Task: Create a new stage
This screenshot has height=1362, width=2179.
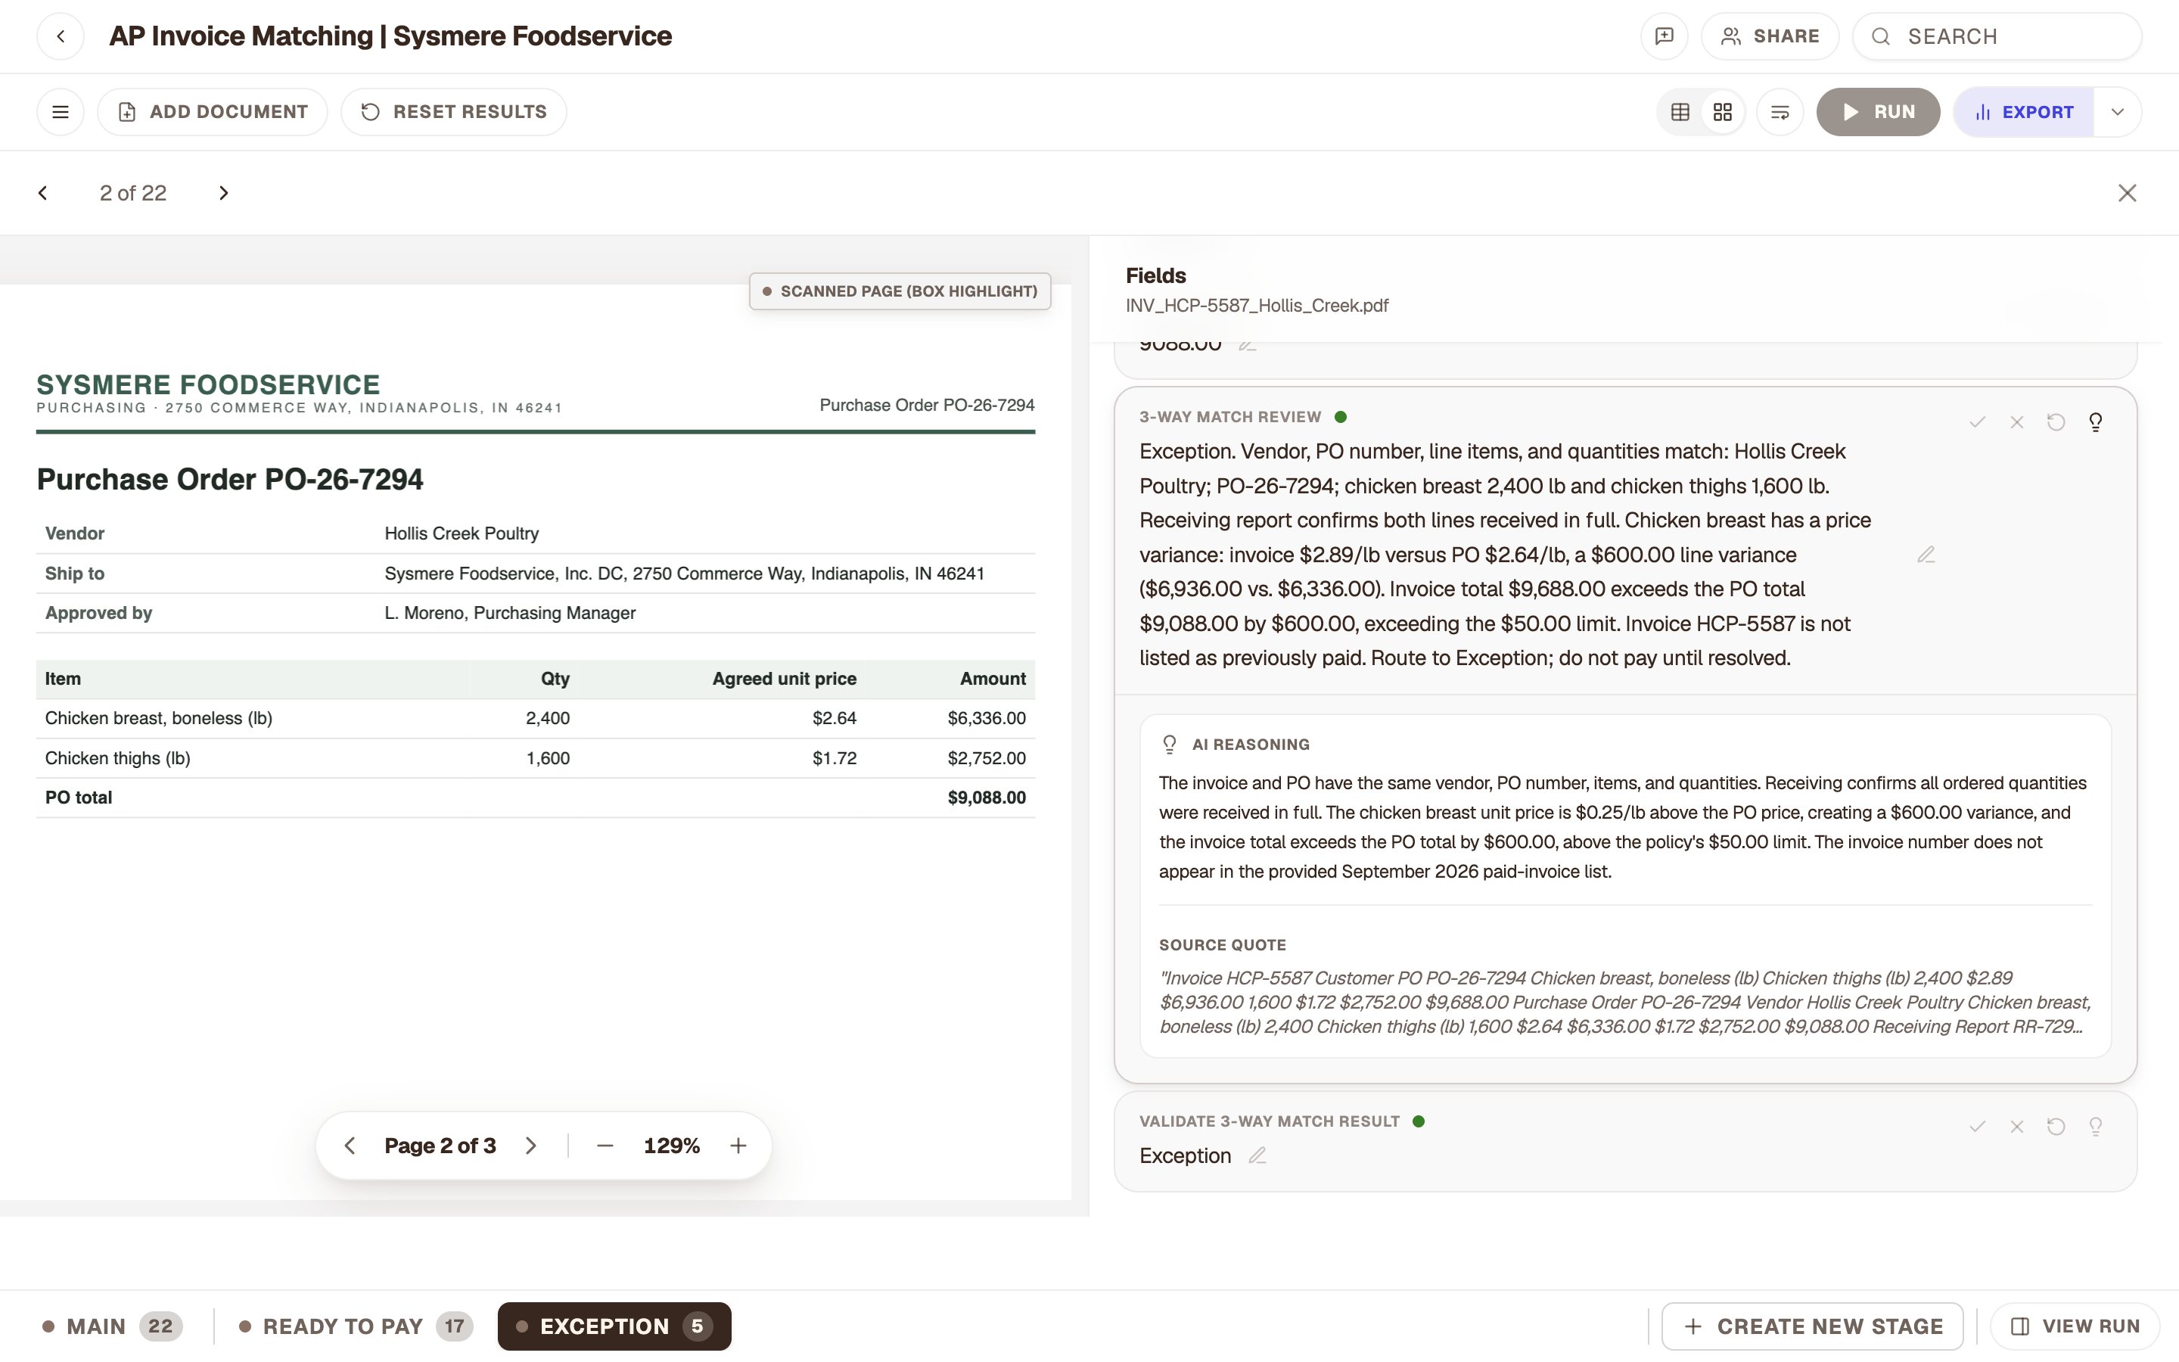Action: pyautogui.click(x=1811, y=1326)
